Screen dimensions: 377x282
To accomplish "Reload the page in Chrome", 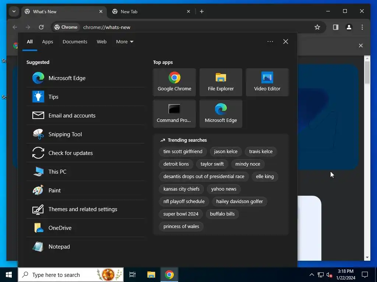I will tap(41, 27).
